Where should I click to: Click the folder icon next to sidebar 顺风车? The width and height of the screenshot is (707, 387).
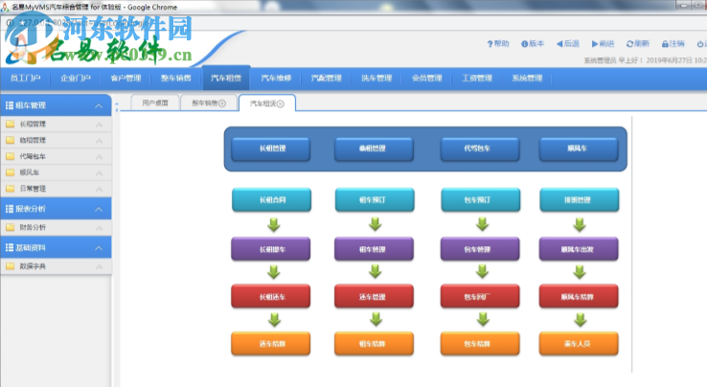point(10,172)
